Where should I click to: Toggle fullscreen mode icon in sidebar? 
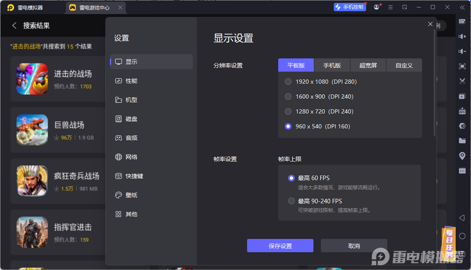tap(462, 66)
